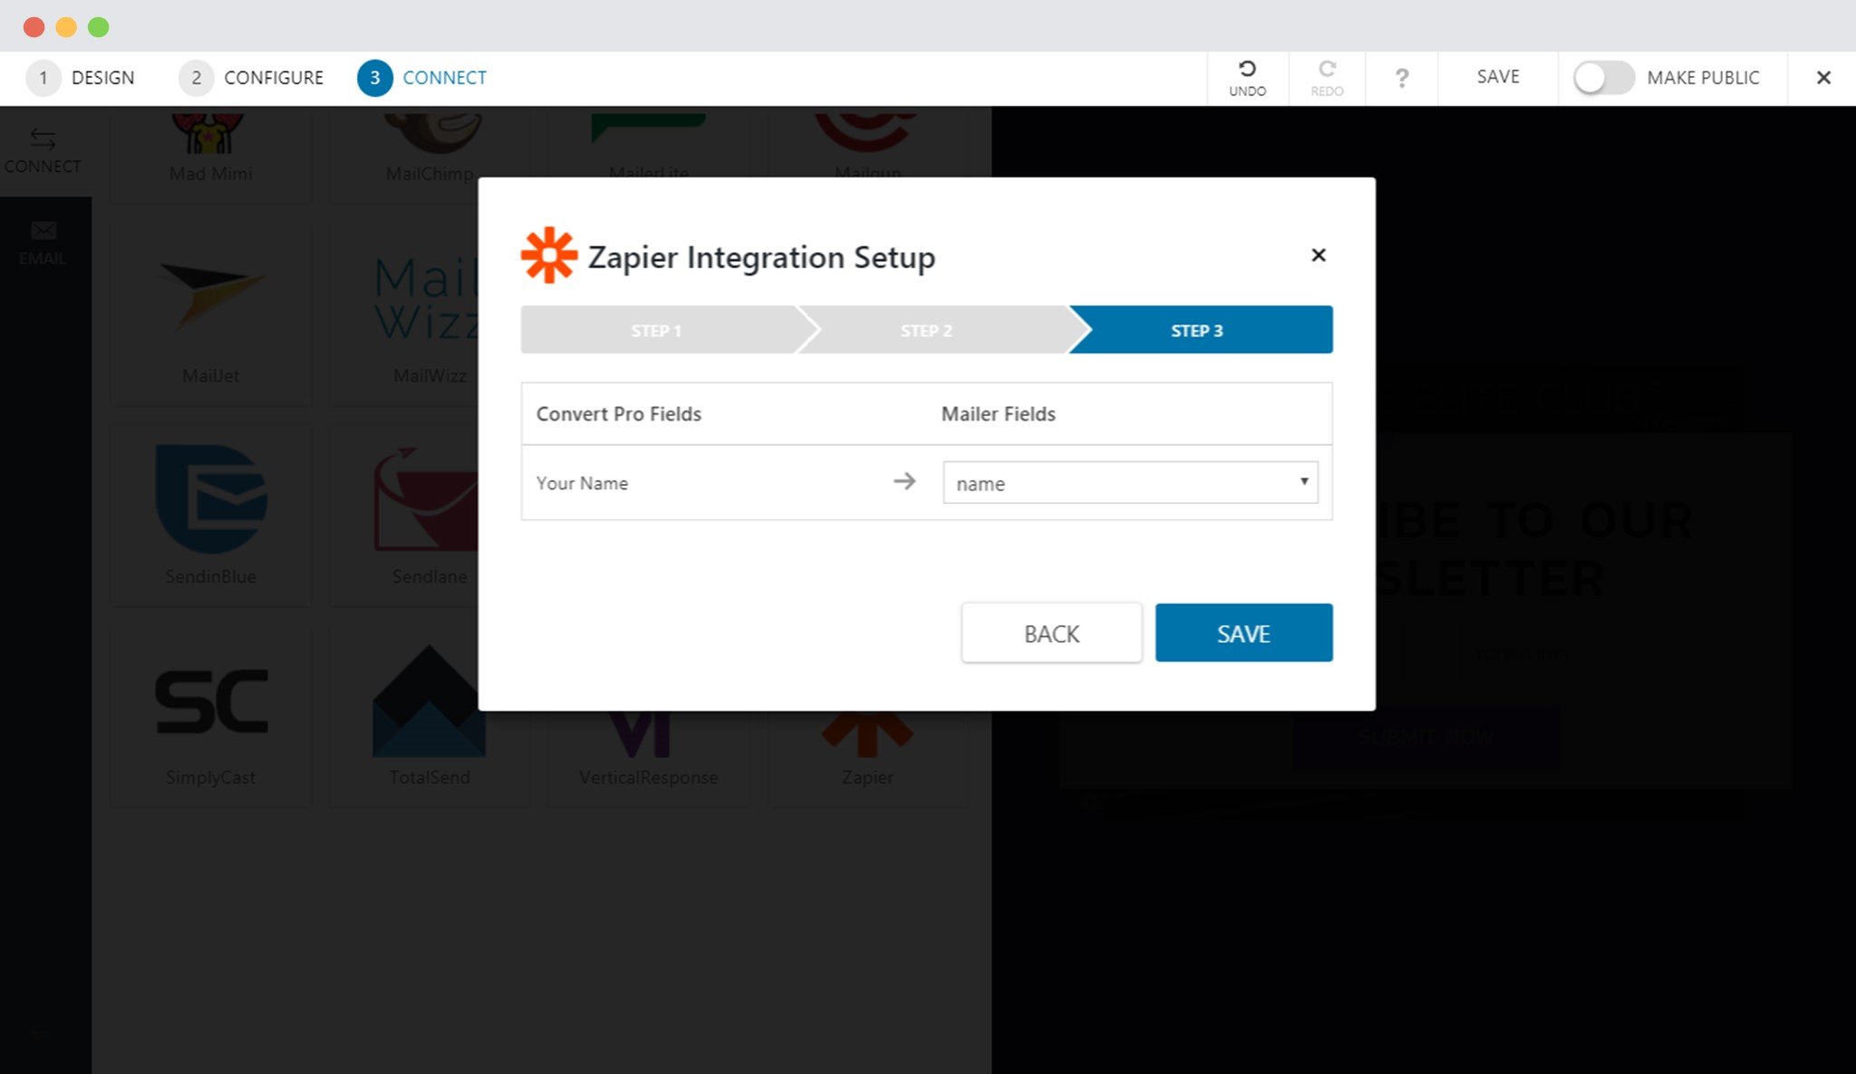Screen dimensions: 1856x1074
Task: Click the Convert Pro Fields column header
Action: [619, 413]
